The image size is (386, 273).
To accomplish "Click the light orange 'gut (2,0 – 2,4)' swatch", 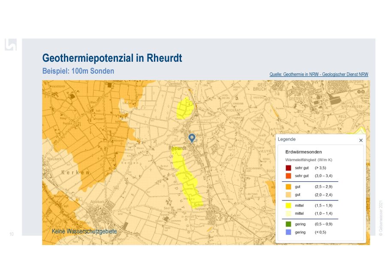I will (x=288, y=195).
